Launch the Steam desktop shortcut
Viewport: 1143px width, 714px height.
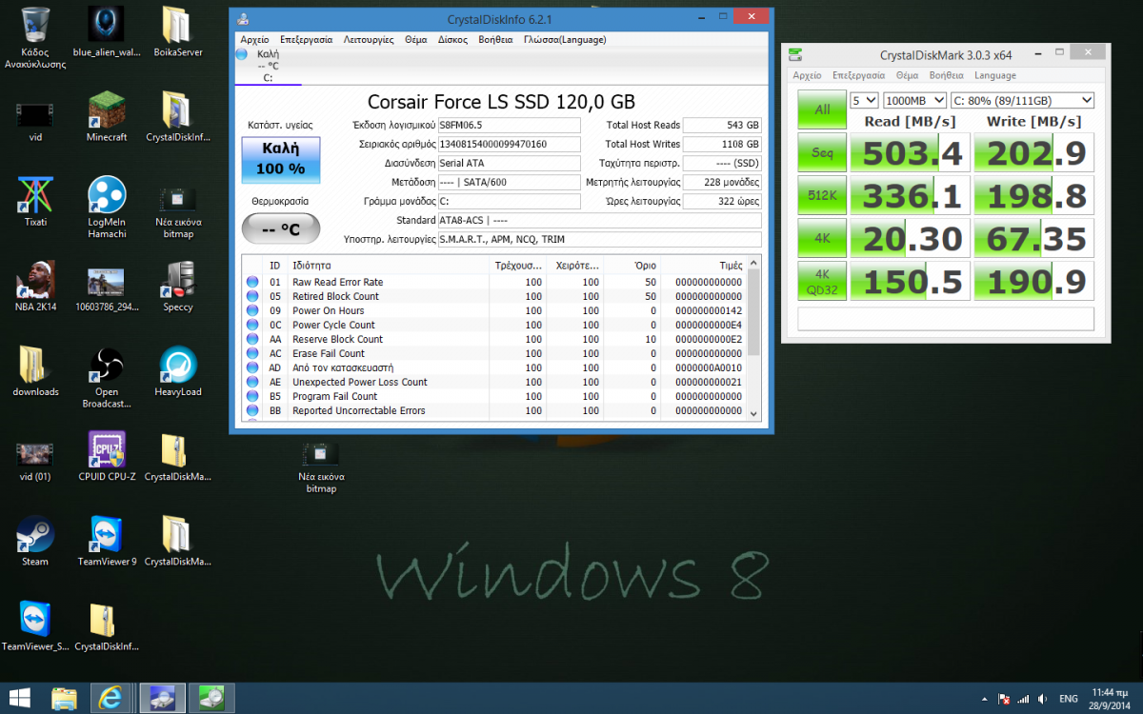click(x=35, y=540)
